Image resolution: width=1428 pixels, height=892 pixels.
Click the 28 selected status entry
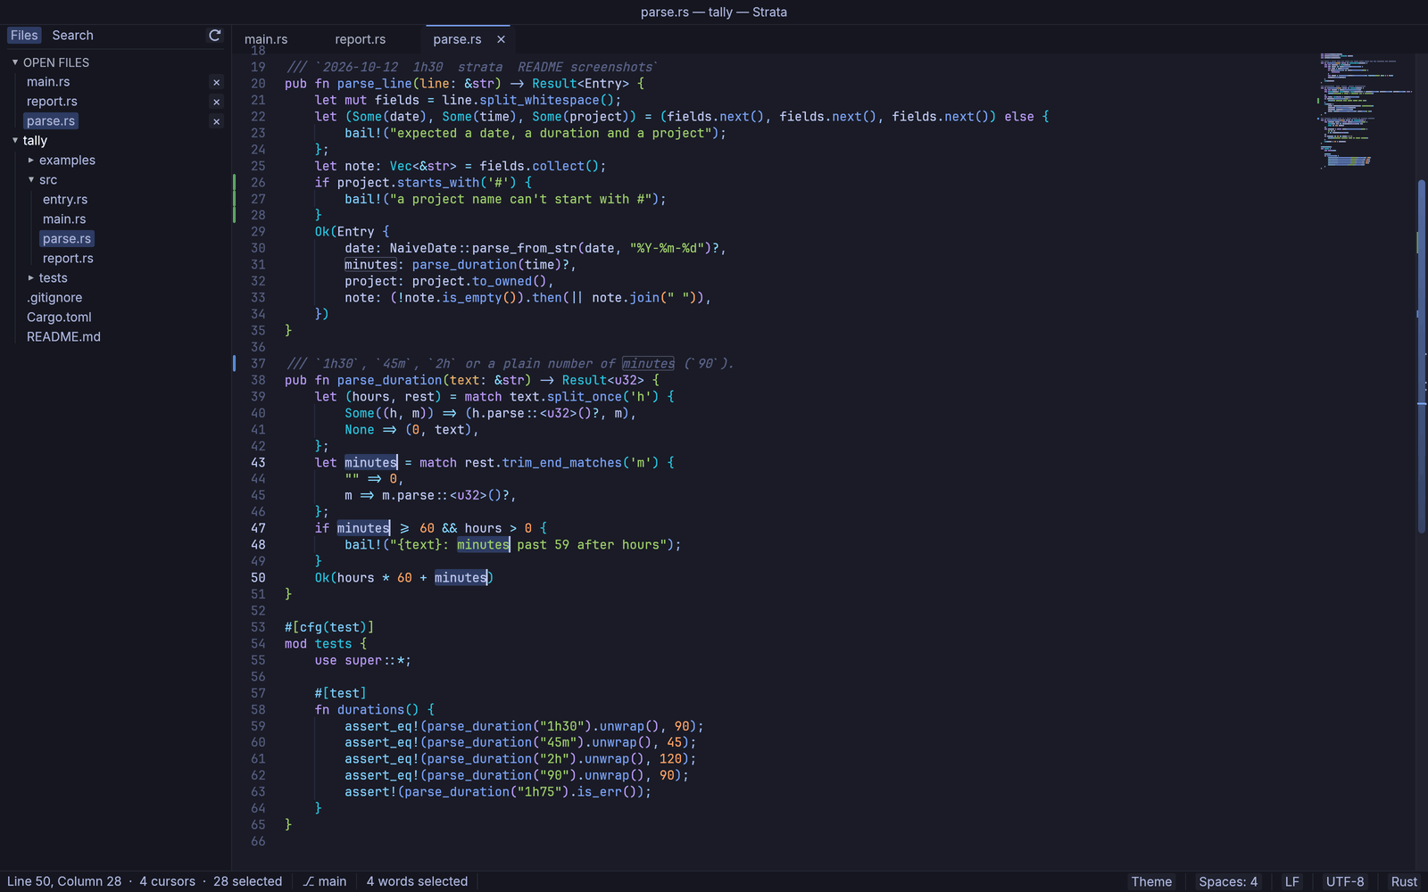(247, 881)
